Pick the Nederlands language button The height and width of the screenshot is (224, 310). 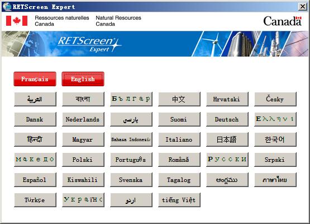coord(83,119)
